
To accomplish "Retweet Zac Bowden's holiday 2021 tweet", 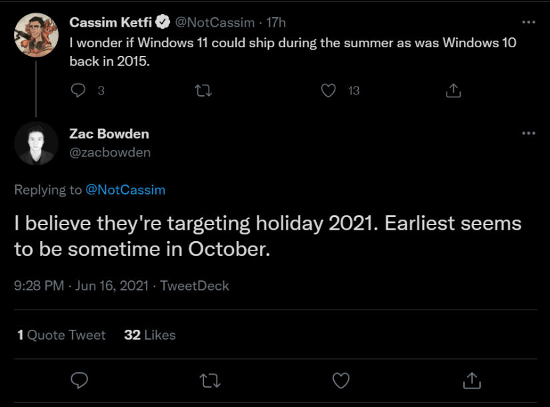I will (x=209, y=380).
